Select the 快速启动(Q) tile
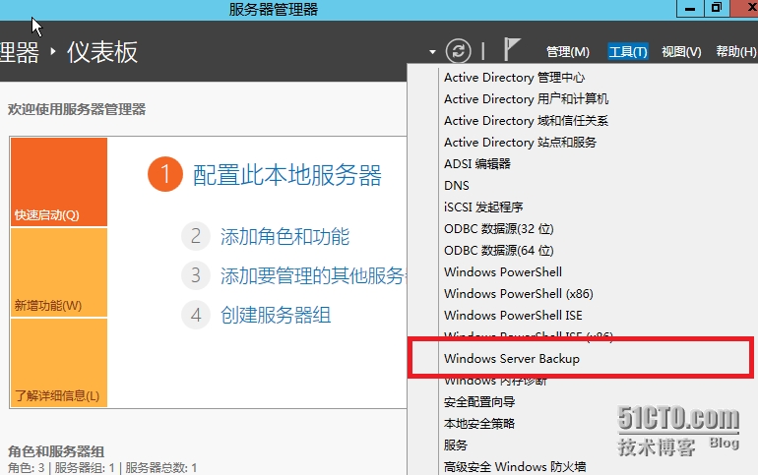The width and height of the screenshot is (758, 475). [x=59, y=182]
